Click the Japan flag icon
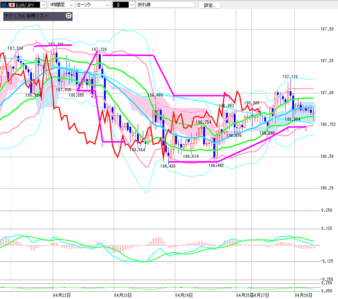The width and height of the screenshot is (338, 299). 12,5
